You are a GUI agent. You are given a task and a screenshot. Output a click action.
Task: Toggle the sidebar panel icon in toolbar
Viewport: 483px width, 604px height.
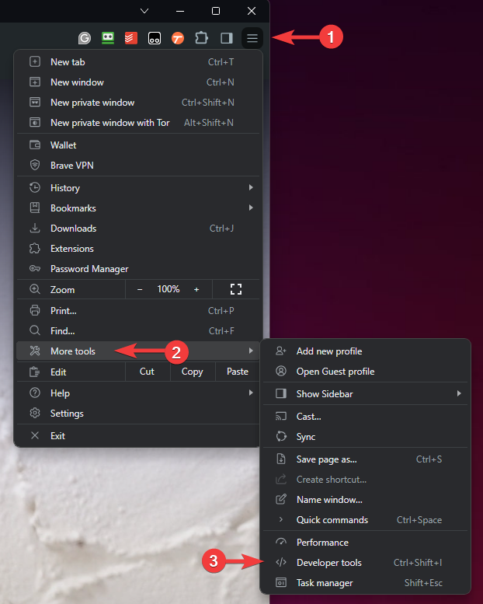tap(226, 38)
